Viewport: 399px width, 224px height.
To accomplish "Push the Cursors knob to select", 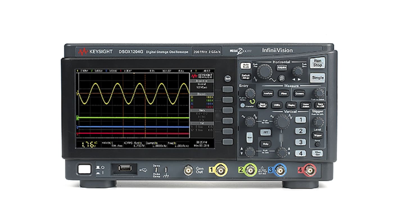I will [x=319, y=93].
